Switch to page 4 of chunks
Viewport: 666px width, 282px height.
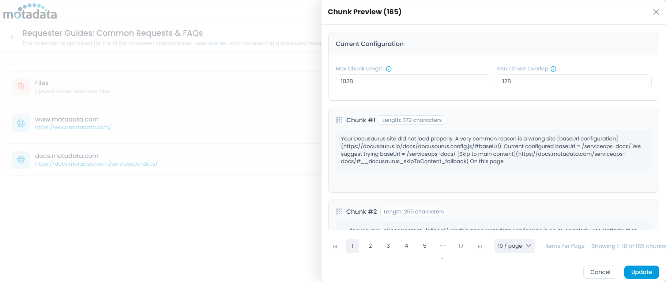pyautogui.click(x=406, y=246)
